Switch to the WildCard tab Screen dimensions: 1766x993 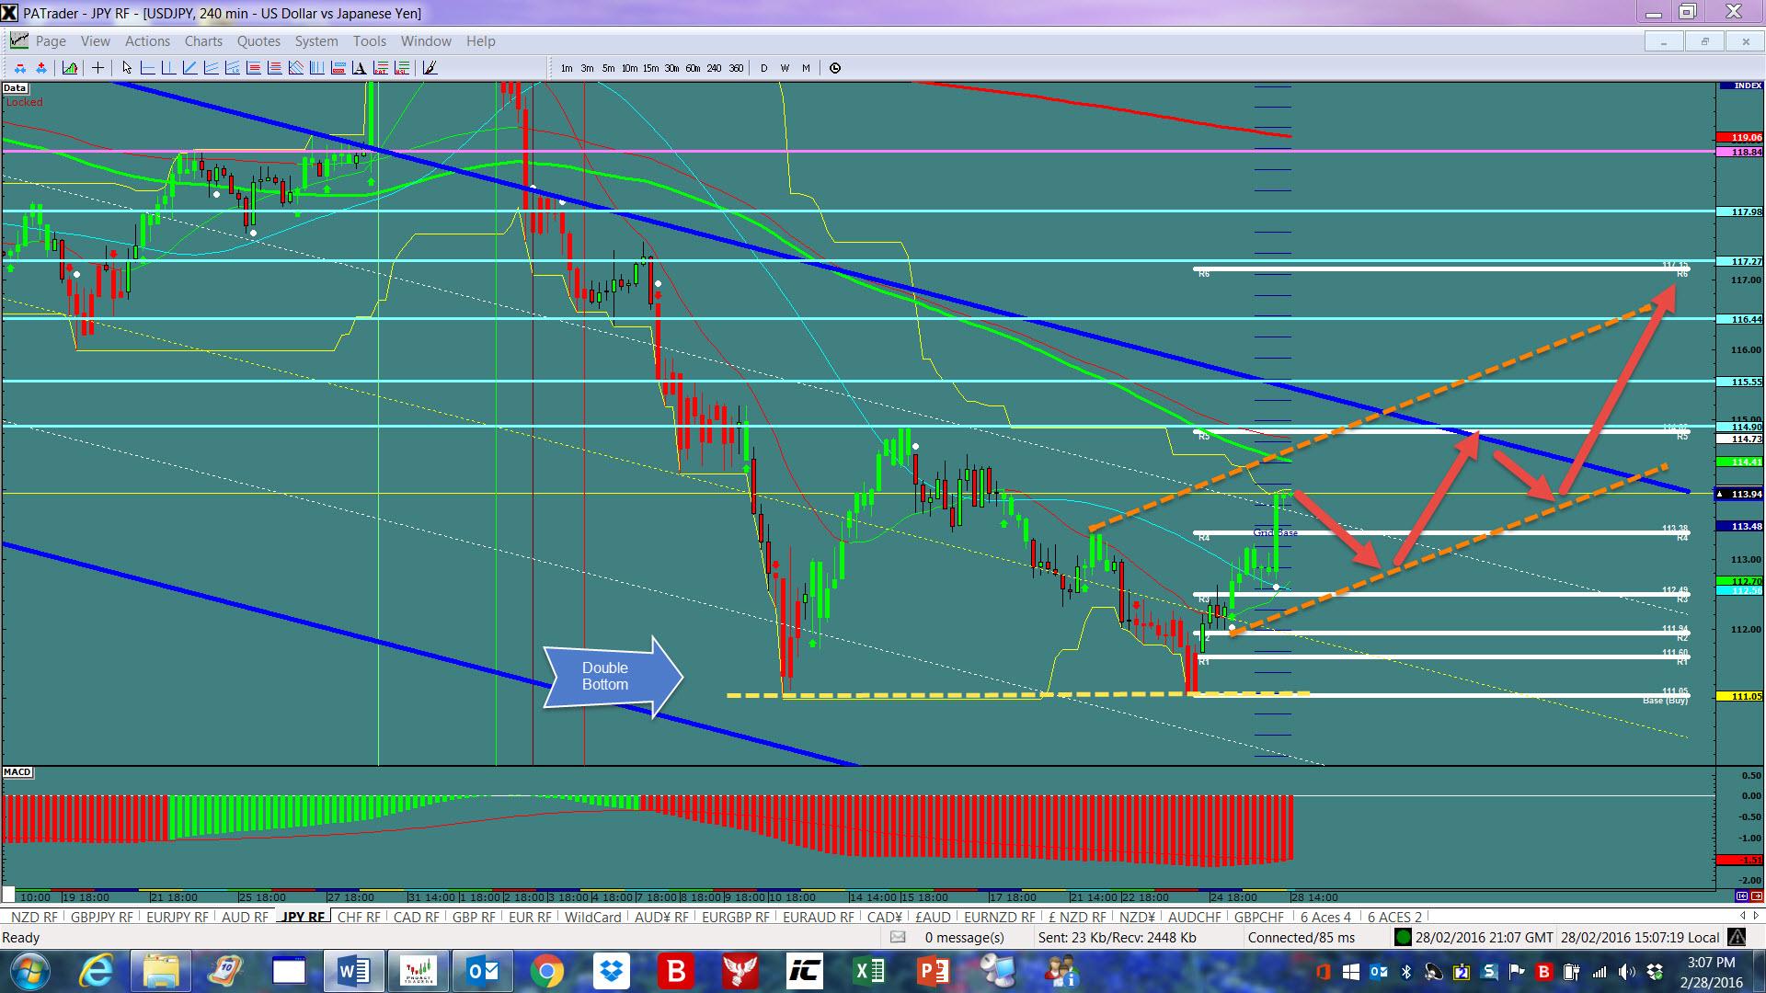click(x=592, y=917)
